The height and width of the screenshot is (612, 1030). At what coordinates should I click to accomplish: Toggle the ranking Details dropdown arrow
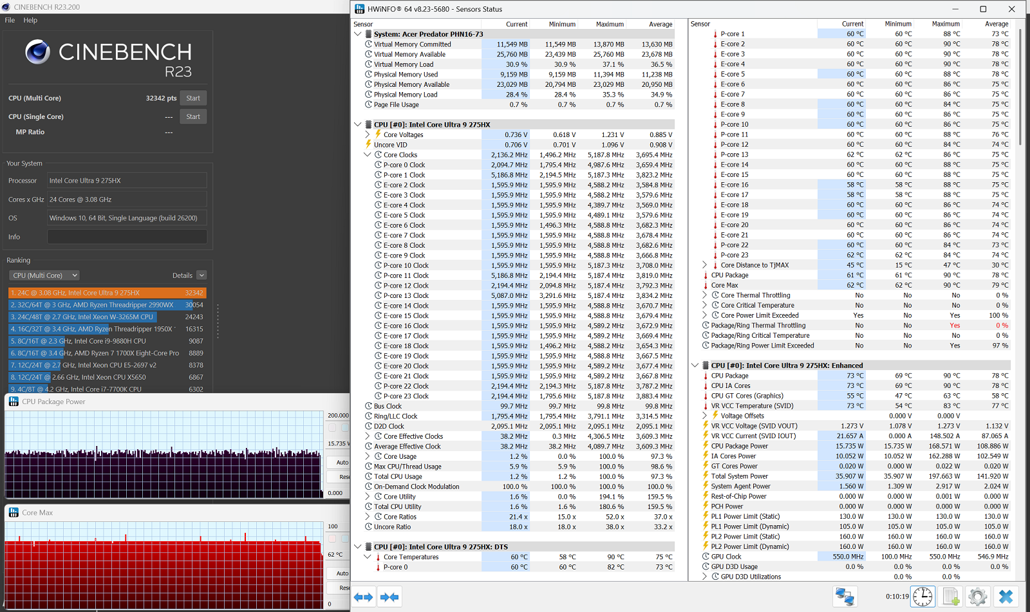tap(201, 275)
